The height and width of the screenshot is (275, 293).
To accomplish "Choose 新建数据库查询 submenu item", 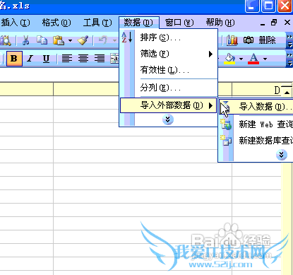I will 256,141.
